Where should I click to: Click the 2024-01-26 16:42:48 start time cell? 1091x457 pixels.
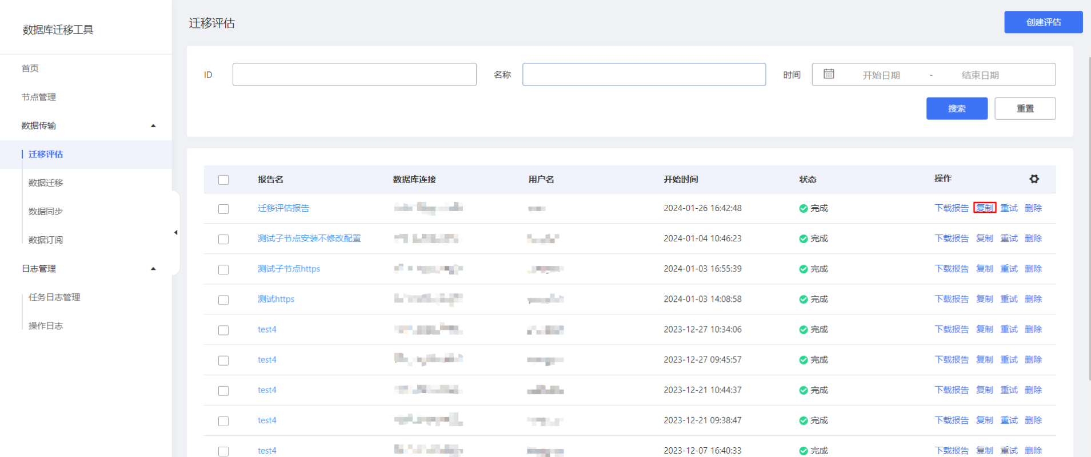click(x=702, y=208)
